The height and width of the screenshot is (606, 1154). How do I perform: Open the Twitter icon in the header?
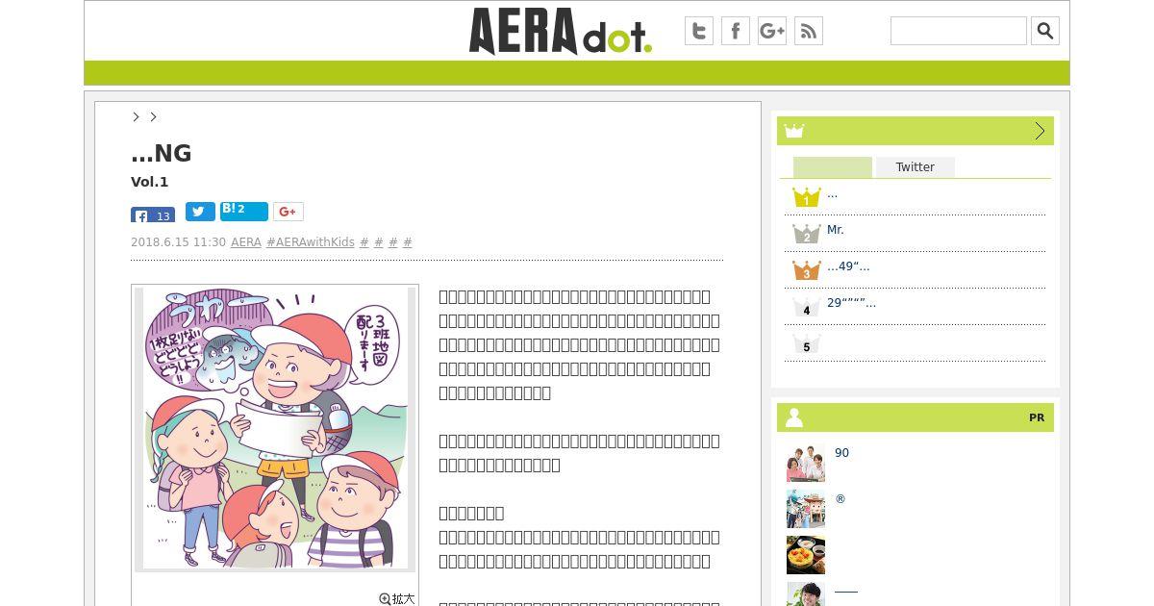coord(699,31)
